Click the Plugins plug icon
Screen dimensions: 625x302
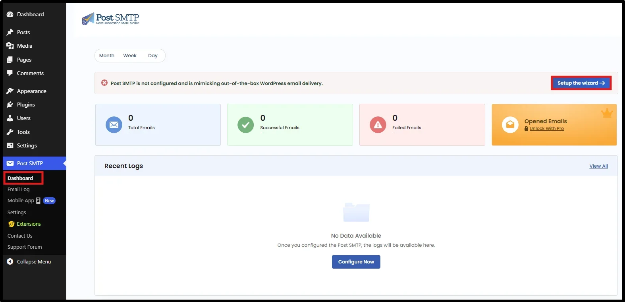point(10,105)
